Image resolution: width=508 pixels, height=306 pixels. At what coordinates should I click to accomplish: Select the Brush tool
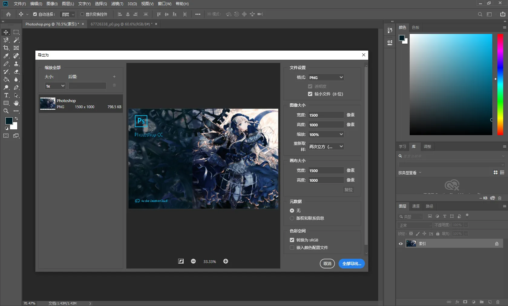(x=6, y=64)
